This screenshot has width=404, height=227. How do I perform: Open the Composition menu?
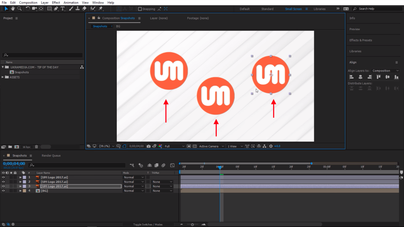tap(28, 3)
